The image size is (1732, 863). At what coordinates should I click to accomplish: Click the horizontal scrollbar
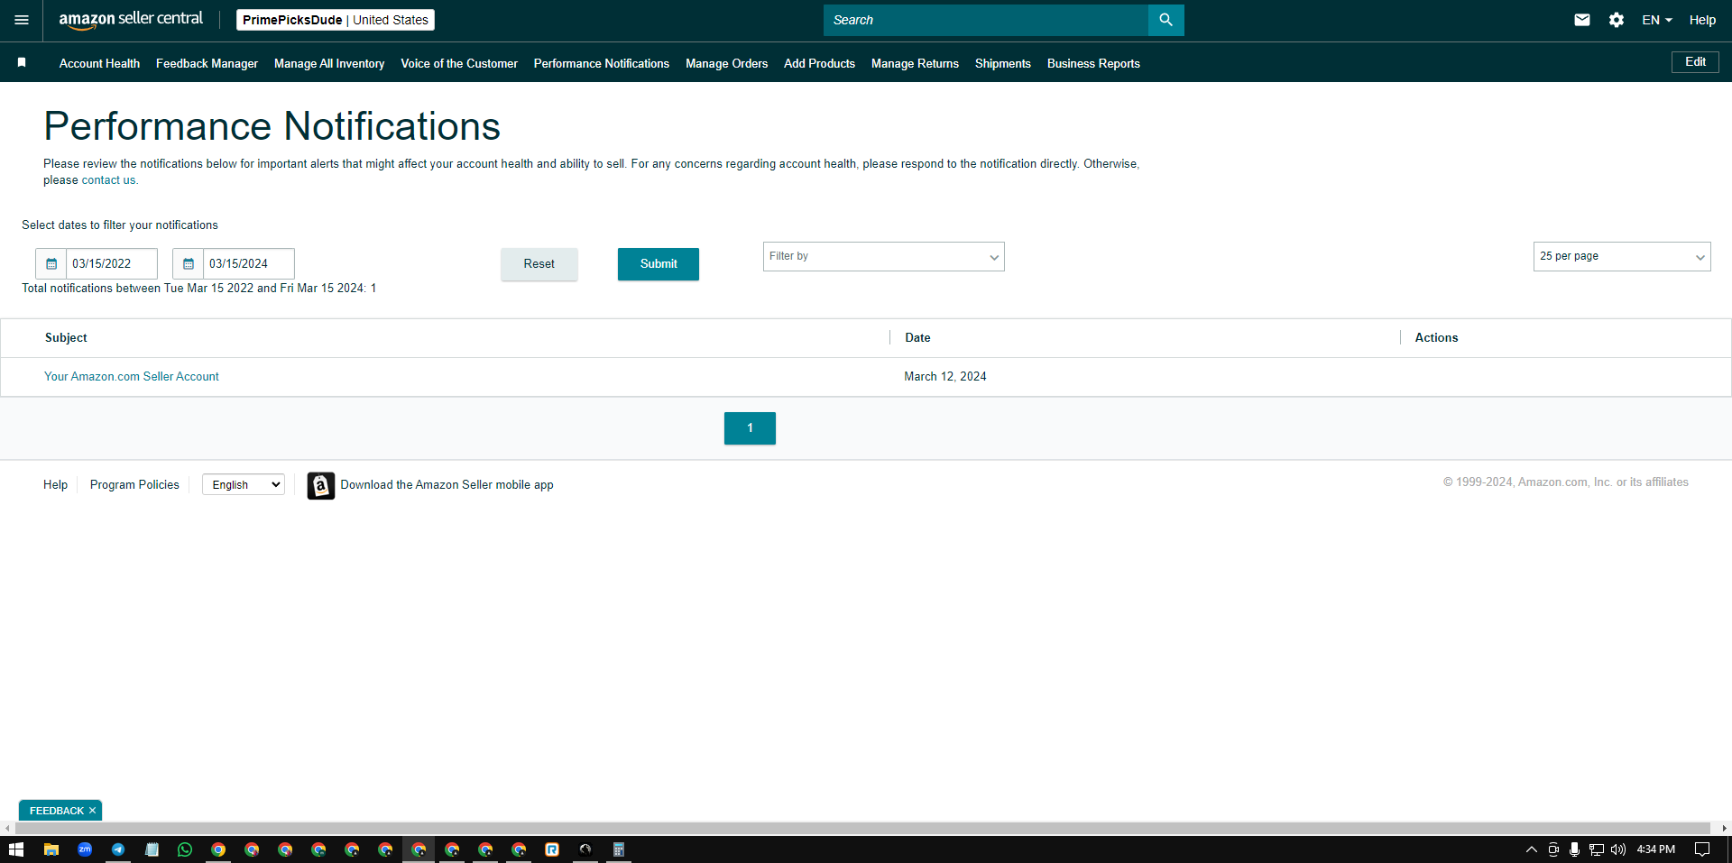(x=861, y=828)
